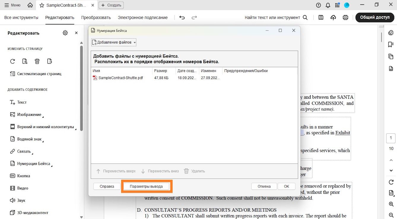Click Удалить to remove the file
The image size is (397, 219).
[x=195, y=171]
